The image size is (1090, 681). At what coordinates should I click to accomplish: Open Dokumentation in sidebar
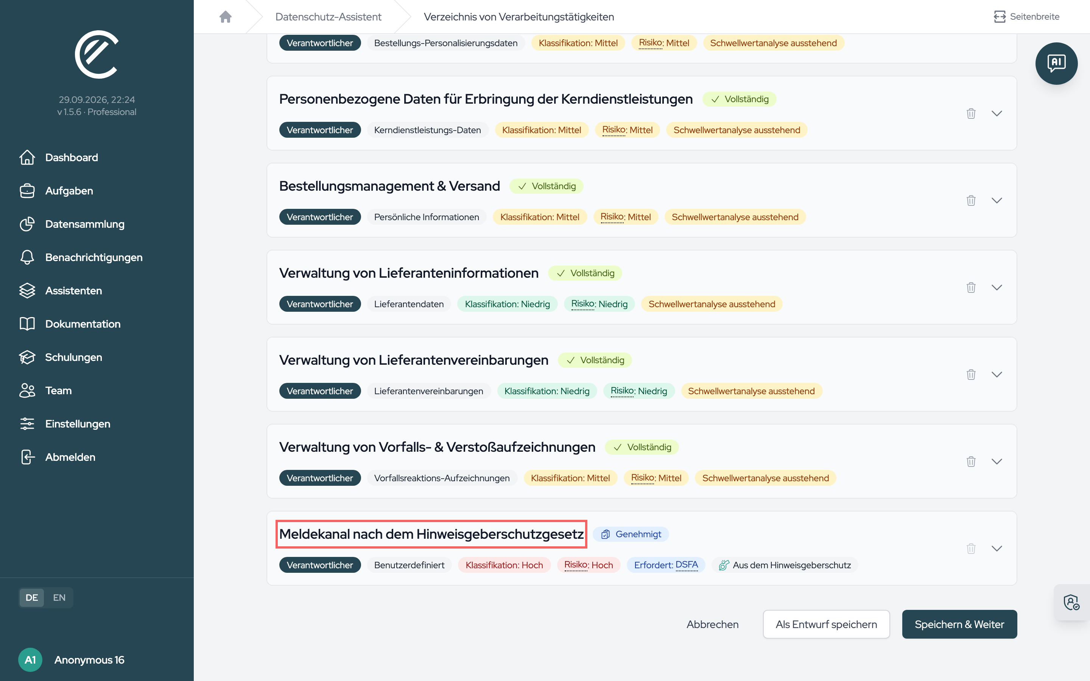coord(70,324)
